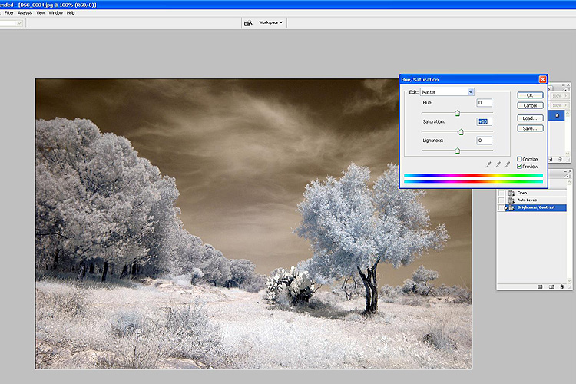This screenshot has height=384, width=576.
Task: Uncheck the Preview checkbox
Action: click(x=520, y=166)
